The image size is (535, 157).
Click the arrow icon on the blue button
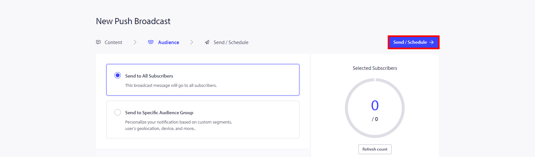click(x=432, y=42)
